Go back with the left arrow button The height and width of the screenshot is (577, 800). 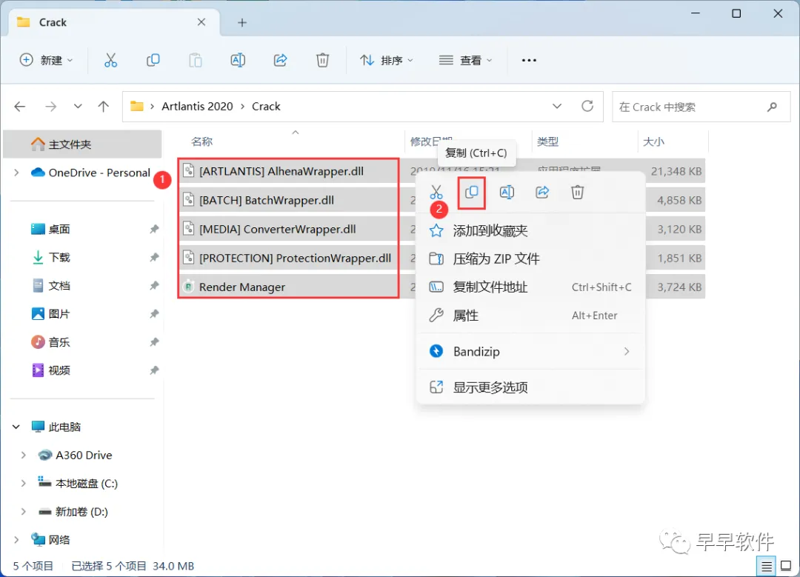(x=19, y=107)
